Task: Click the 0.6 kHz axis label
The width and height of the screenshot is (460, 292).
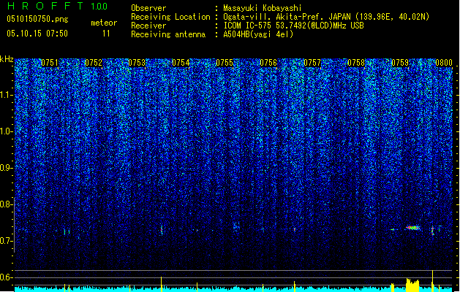Action: pos(7,277)
